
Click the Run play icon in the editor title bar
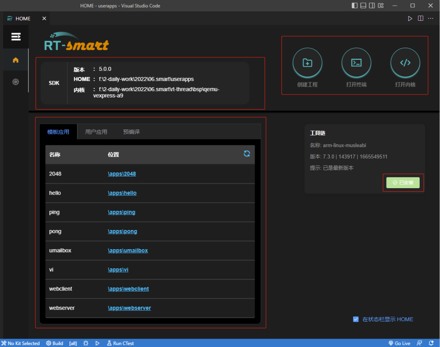tap(410, 18)
